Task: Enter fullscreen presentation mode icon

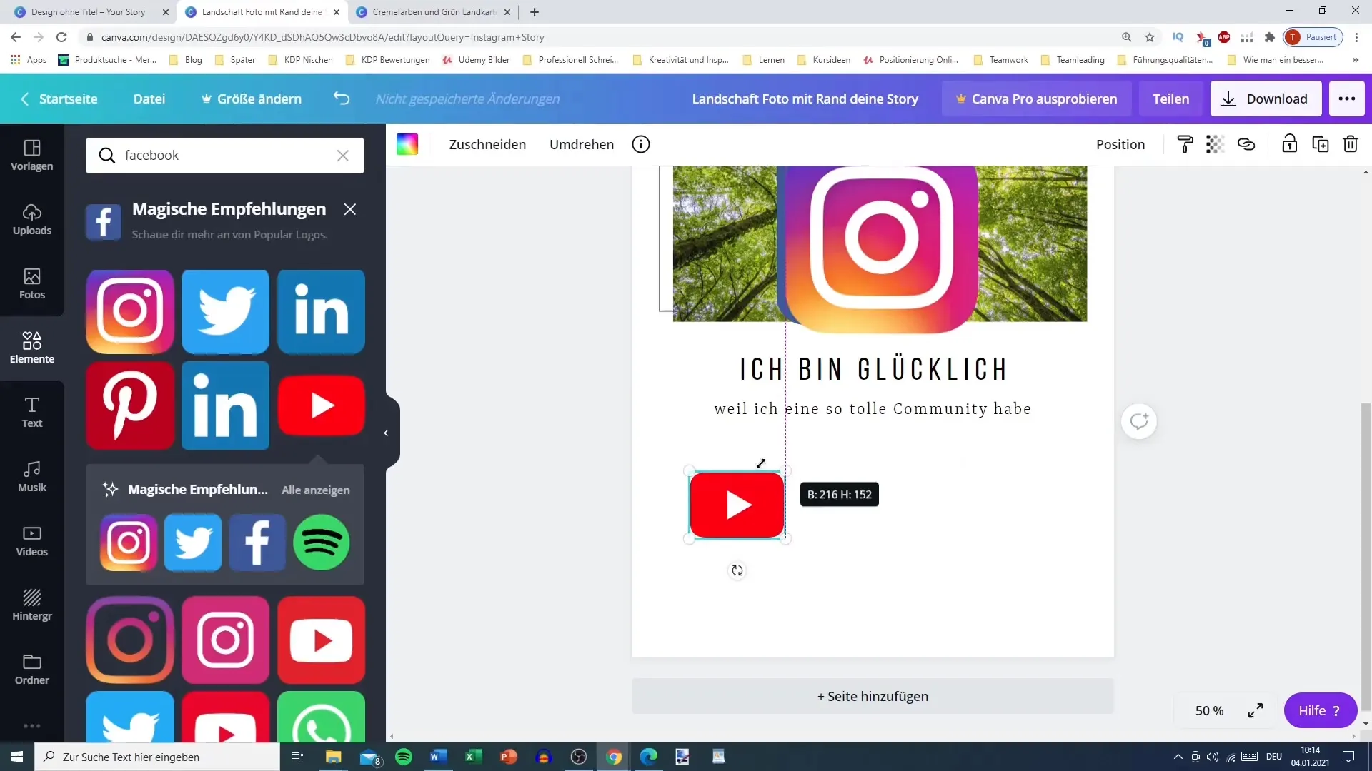Action: pyautogui.click(x=1256, y=710)
